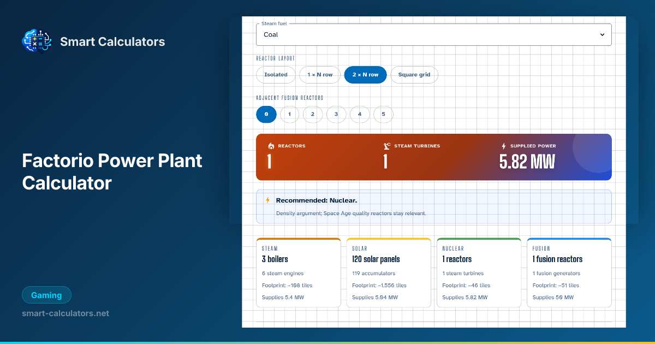Click the Recommended: Nuclear heading text
This screenshot has height=344, width=655.
click(x=317, y=200)
